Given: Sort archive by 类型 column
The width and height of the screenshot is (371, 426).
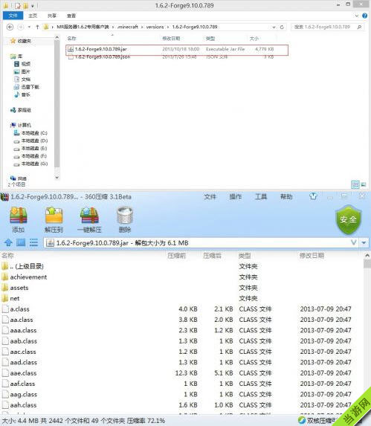Looking at the screenshot, I should (245, 256).
